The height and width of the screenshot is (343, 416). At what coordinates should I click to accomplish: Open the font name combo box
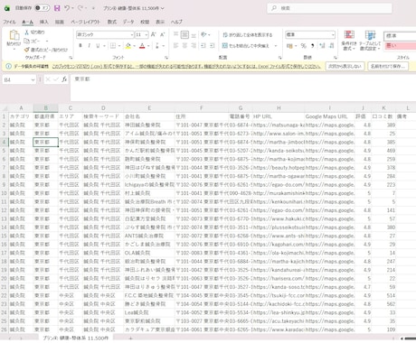(105, 35)
